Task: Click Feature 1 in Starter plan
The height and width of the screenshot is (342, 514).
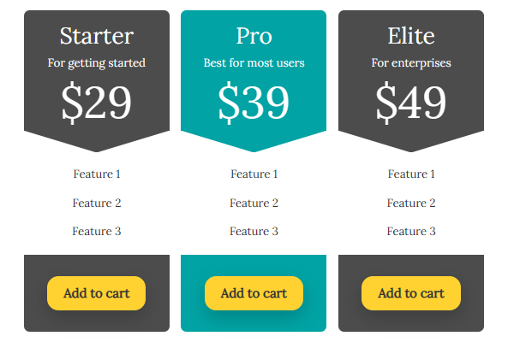Action: point(97,174)
